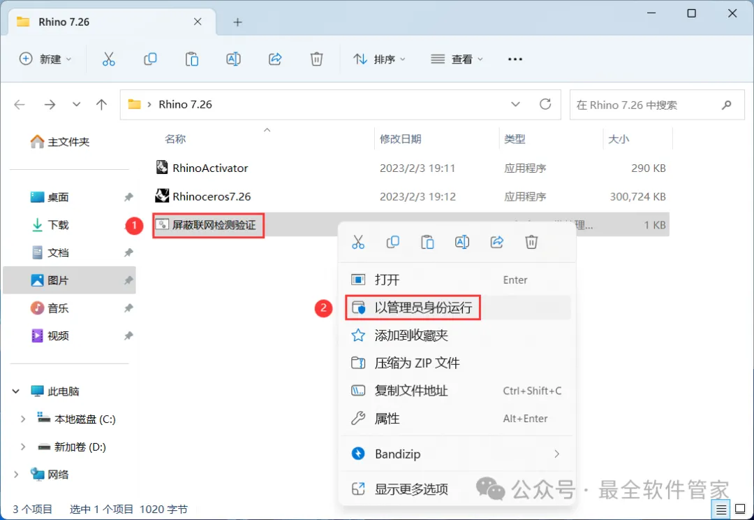
Task: Expand 新加卷 (D:) in the tree
Action: point(22,447)
